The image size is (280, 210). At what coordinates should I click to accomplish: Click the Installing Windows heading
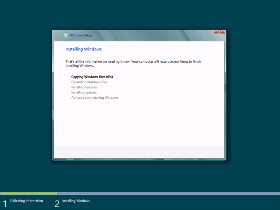click(84, 49)
